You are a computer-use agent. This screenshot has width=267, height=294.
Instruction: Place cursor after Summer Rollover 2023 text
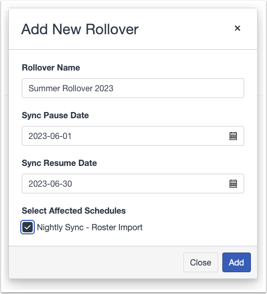pyautogui.click(x=114, y=88)
